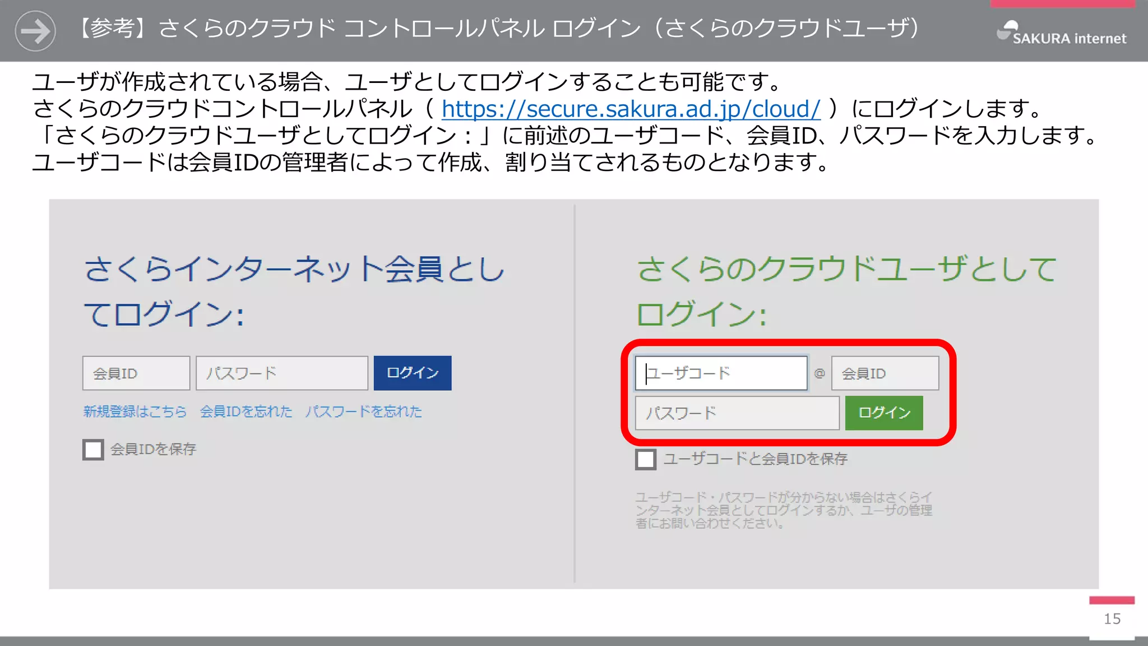Image resolution: width=1148 pixels, height=646 pixels.
Task: Open the secure.sakura.ad.jp/cloud link
Action: [631, 109]
